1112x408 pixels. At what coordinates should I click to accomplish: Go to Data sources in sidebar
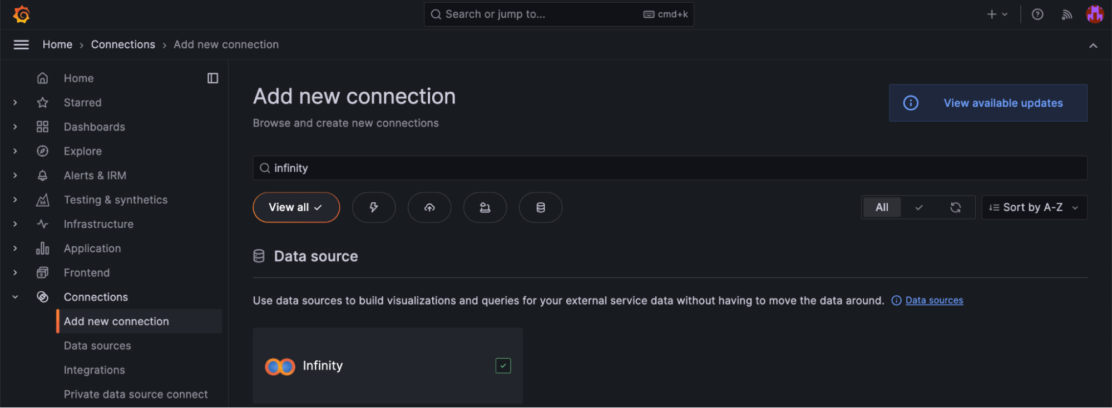[x=97, y=346]
